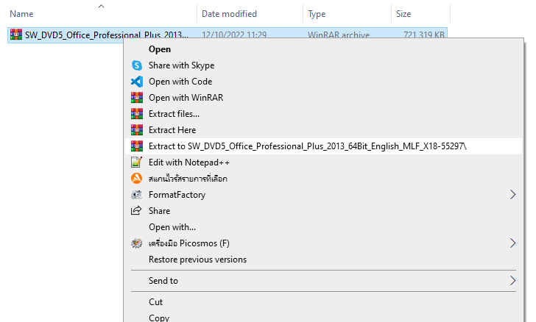The image size is (536, 322).
Task: Click the Skype icon in the context menu
Action: pyautogui.click(x=137, y=65)
